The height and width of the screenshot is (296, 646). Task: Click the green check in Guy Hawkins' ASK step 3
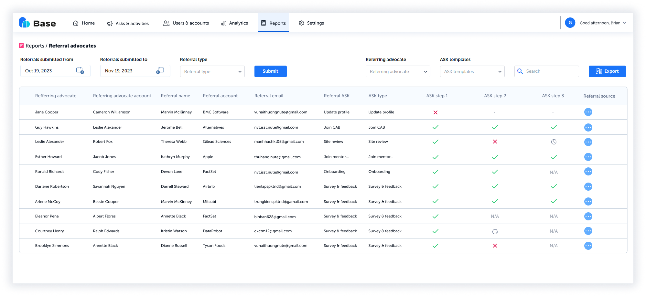[554, 127]
